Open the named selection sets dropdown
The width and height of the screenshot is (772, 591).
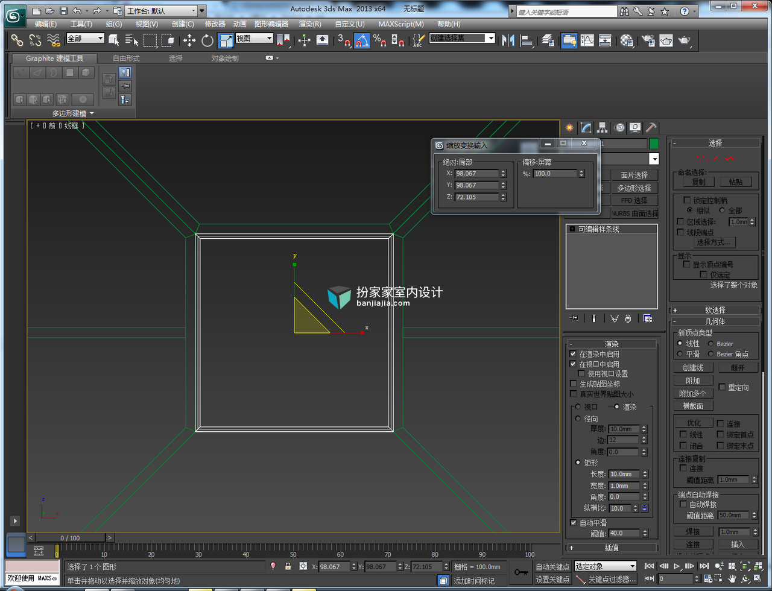462,38
